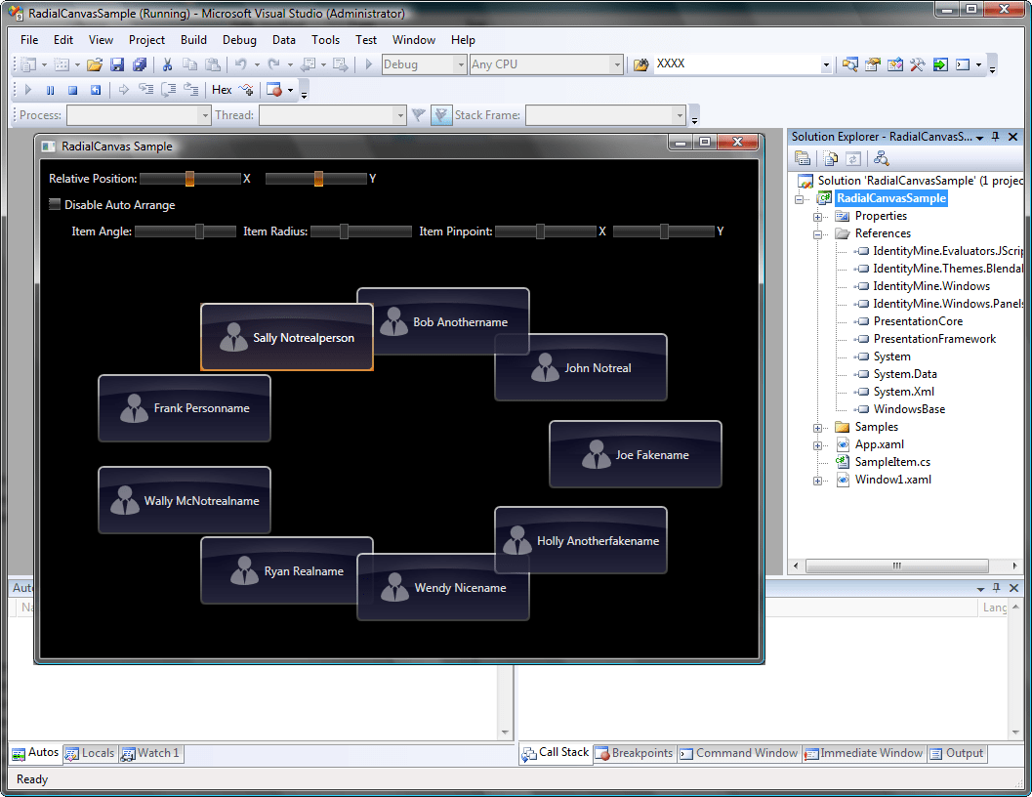This screenshot has height=797, width=1032.
Task: Pin the Solution Explorer panel
Action: pos(995,137)
